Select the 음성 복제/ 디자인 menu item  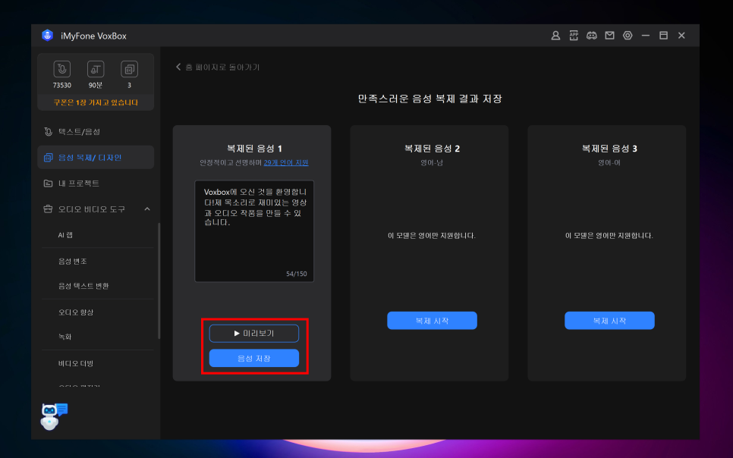point(96,158)
